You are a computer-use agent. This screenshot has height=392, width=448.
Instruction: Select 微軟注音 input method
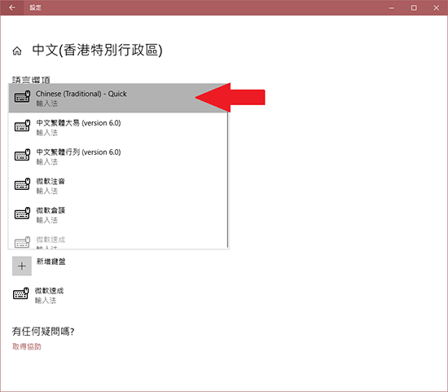tap(119, 185)
